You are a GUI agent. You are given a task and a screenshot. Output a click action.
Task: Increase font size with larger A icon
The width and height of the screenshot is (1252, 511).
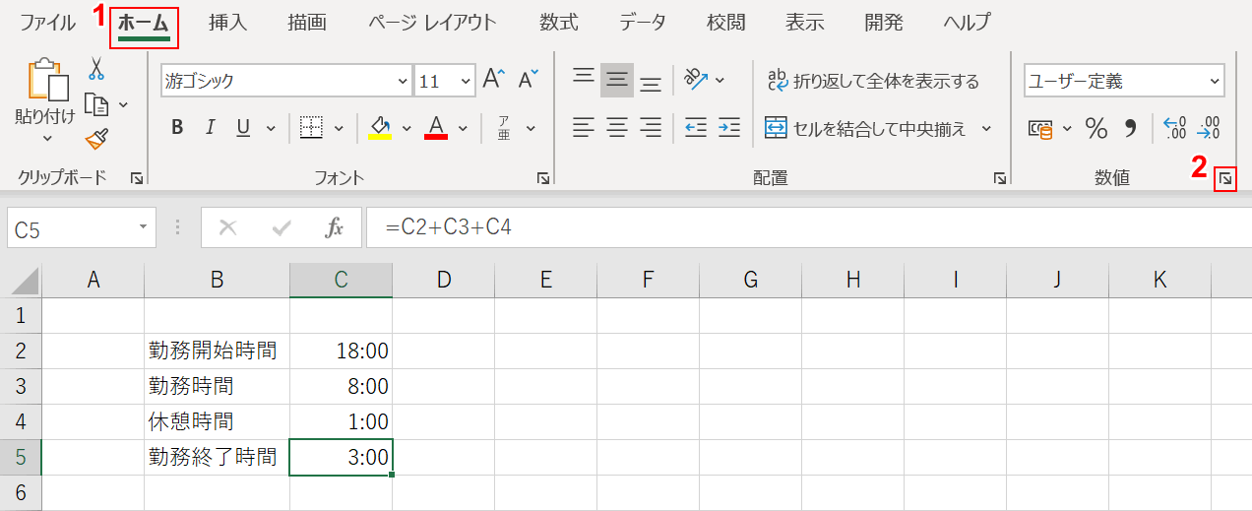494,80
